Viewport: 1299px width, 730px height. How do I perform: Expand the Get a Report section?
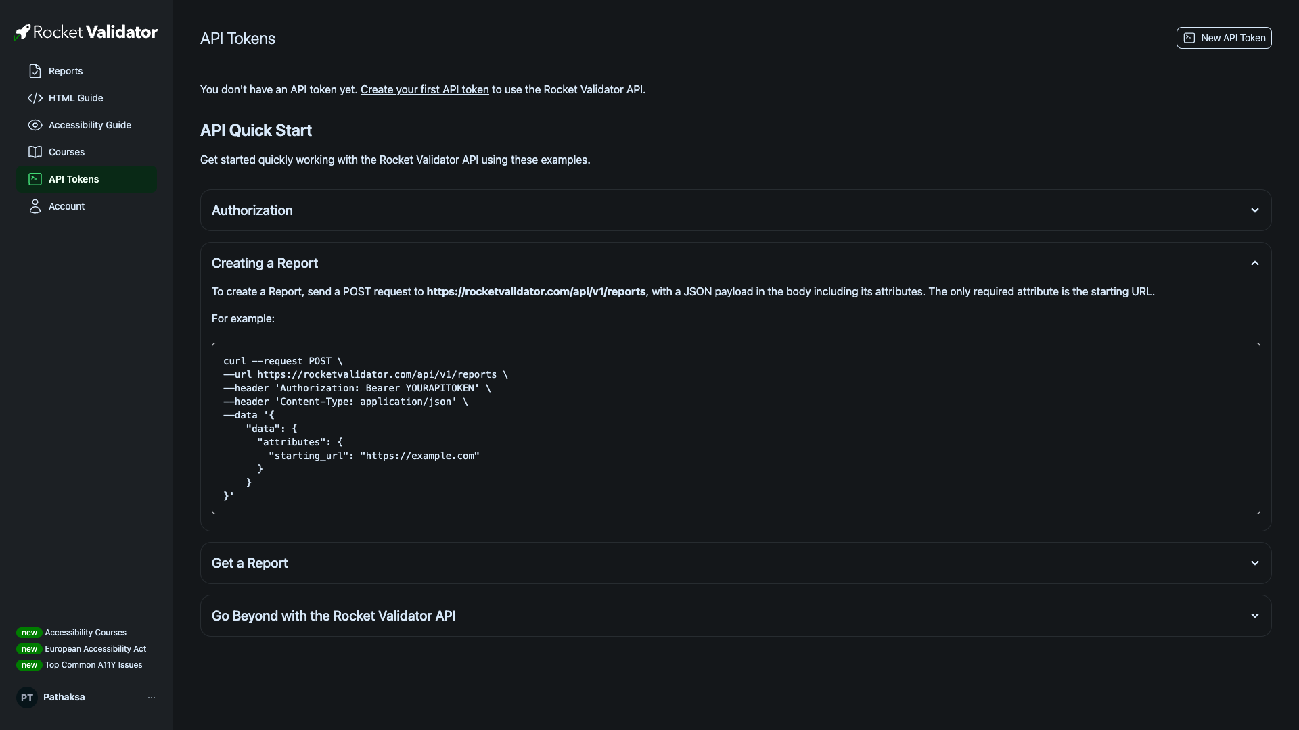(x=1254, y=562)
